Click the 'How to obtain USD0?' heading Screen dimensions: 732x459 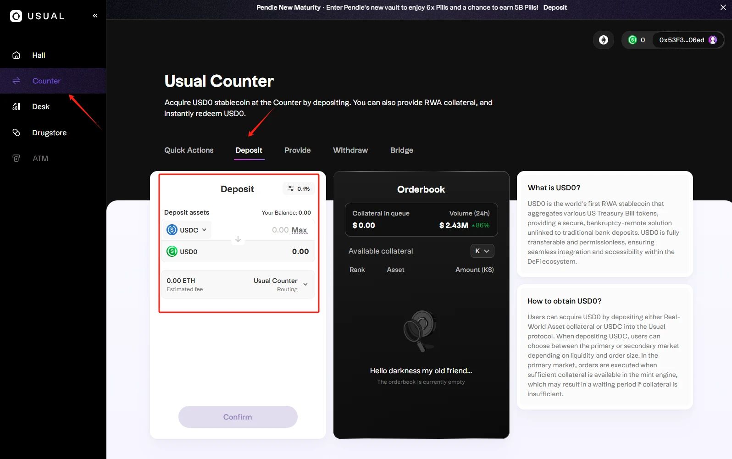565,301
